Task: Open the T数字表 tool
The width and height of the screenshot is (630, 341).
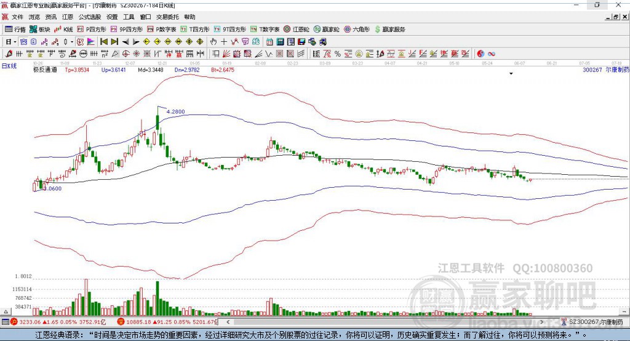Action: [x=265, y=30]
